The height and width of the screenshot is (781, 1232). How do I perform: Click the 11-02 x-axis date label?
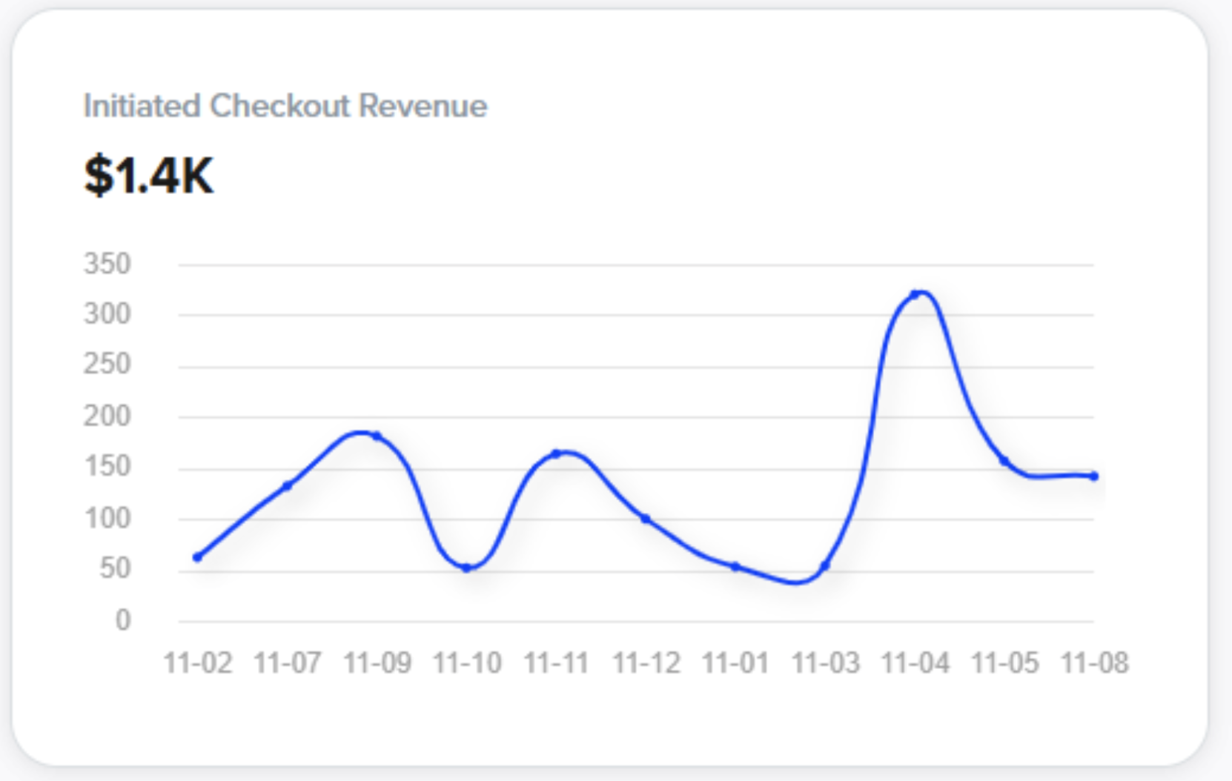point(198,662)
